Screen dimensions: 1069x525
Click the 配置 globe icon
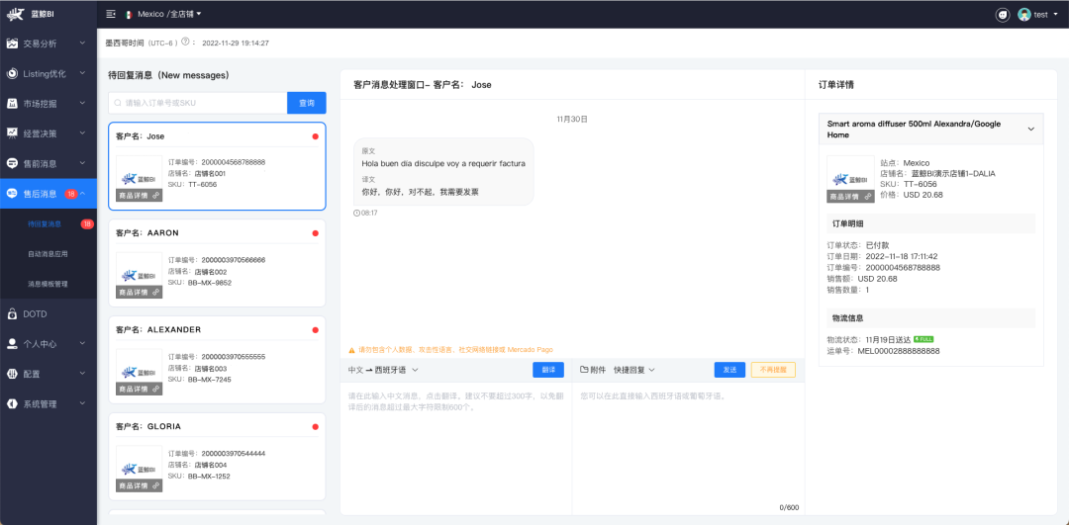point(12,374)
